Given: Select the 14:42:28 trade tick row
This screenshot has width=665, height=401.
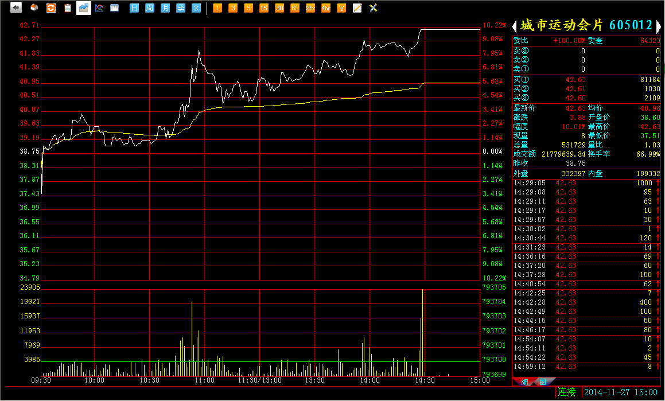Looking at the screenshot, I should [x=586, y=302].
